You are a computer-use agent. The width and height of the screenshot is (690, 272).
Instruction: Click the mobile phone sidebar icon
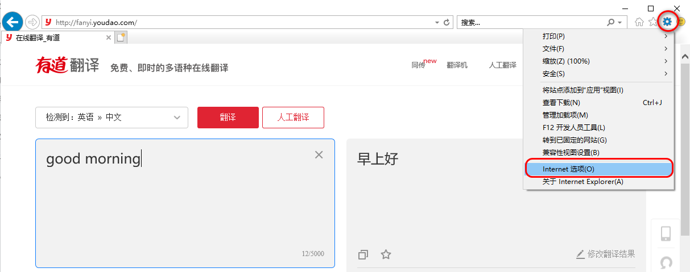point(666,233)
